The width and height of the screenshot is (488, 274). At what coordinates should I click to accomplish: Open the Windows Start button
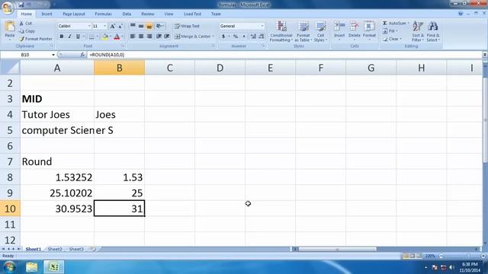point(9,267)
